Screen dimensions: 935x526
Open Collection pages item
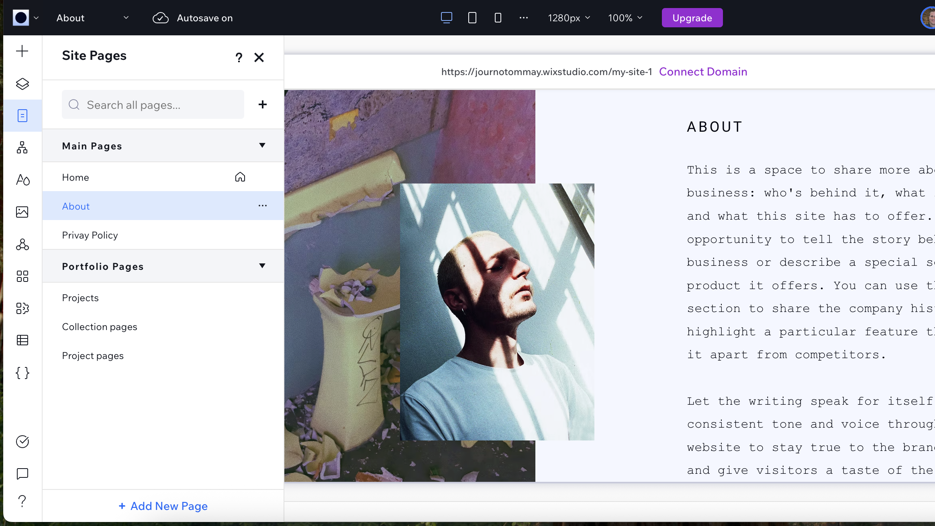(x=163, y=326)
